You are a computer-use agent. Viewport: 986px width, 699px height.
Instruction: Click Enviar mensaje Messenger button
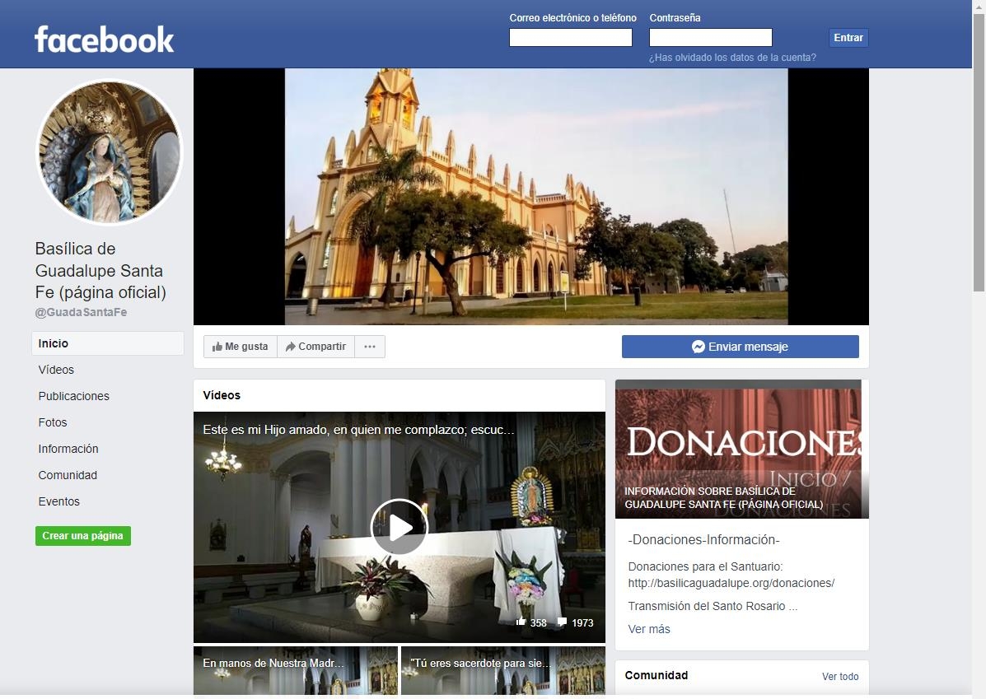click(740, 347)
